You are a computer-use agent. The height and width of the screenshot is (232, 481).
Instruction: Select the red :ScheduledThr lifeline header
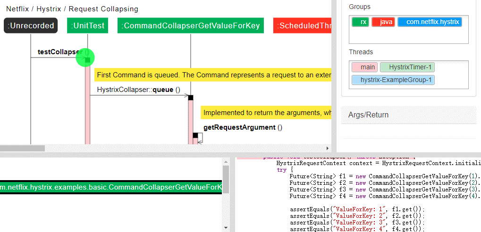click(303, 26)
